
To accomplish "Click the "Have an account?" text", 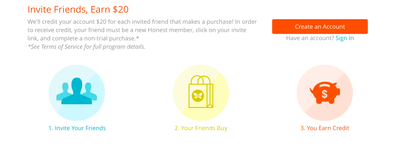I will 310,38.
